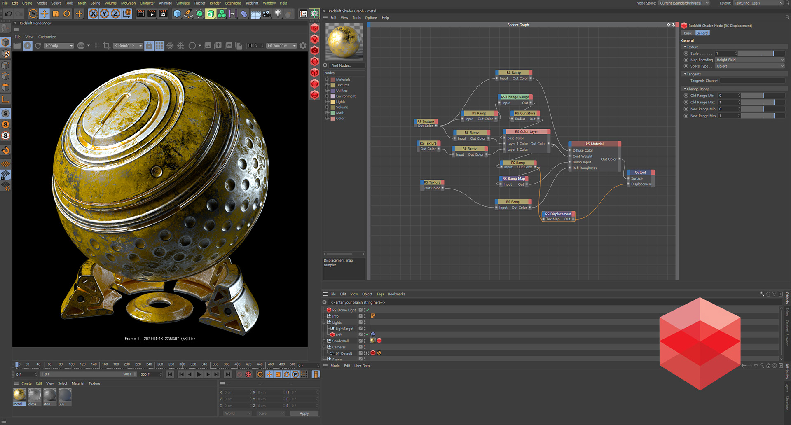Select the Move tool in top toolbar
Viewport: 791px width, 425px height.
pyautogui.click(x=44, y=14)
